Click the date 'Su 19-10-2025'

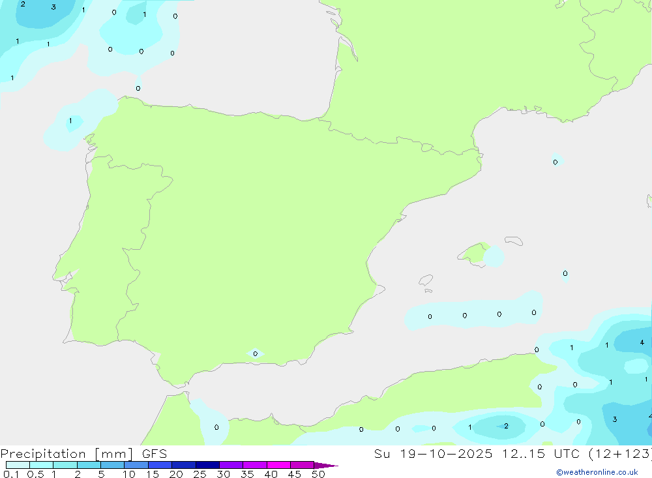(433, 453)
